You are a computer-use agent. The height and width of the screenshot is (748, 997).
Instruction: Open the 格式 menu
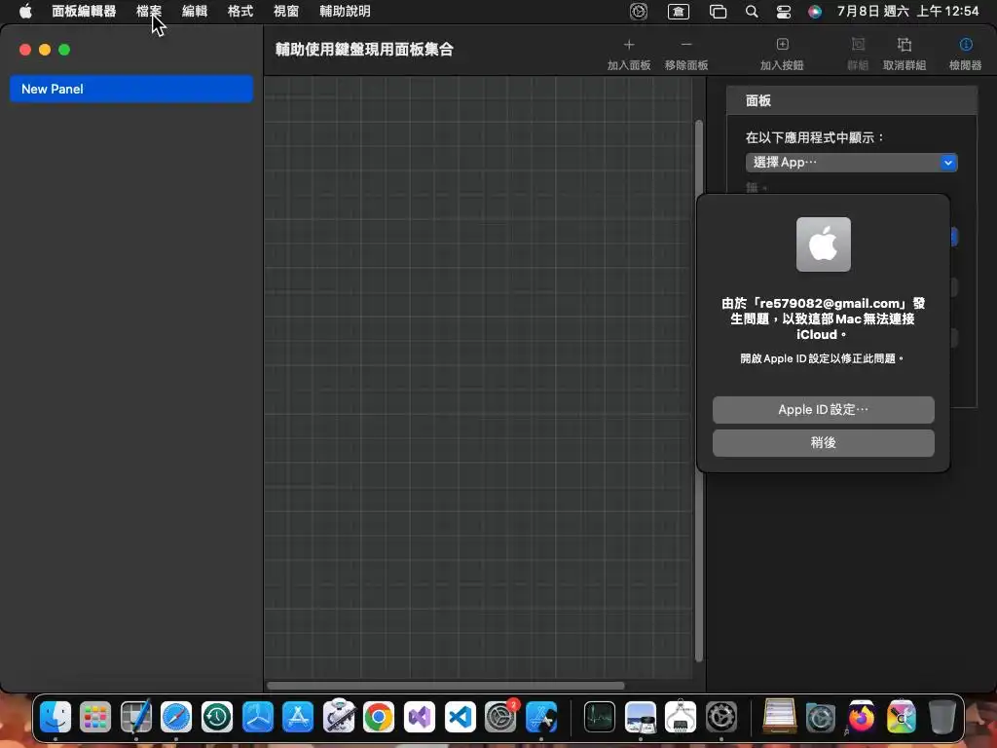[240, 12]
